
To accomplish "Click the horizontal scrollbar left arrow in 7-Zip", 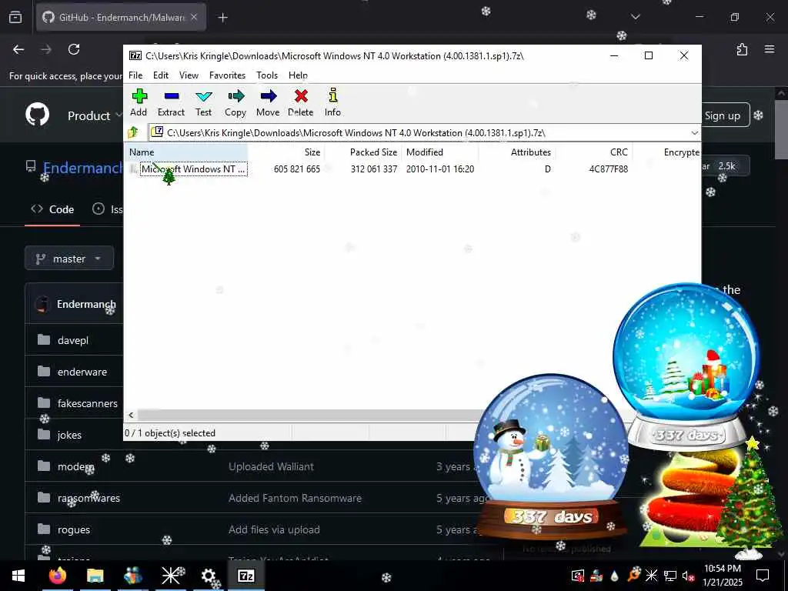I will (x=131, y=415).
